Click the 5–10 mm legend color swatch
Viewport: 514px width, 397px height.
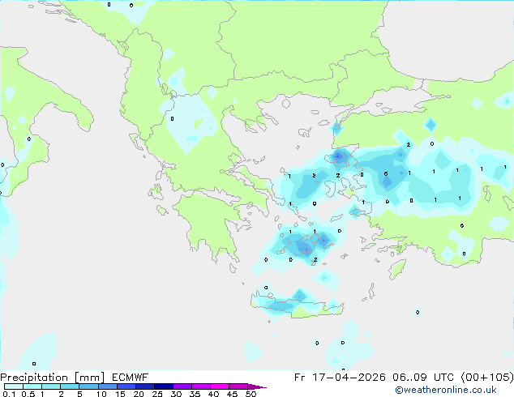point(88,386)
